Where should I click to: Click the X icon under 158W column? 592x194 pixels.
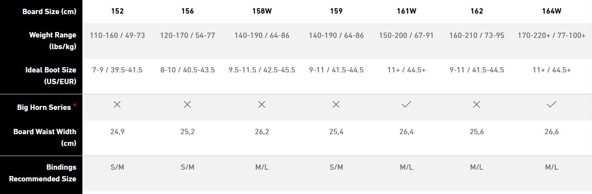click(262, 105)
